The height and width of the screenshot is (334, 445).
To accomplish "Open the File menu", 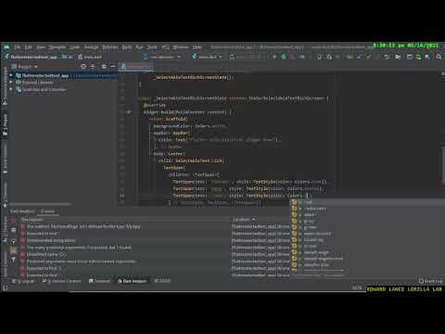I will coord(18,47).
